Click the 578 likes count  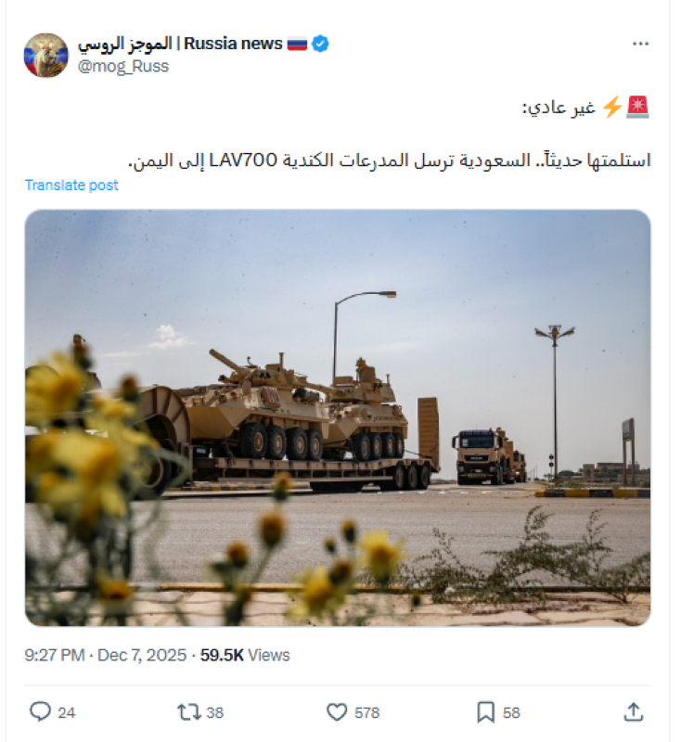click(x=366, y=712)
